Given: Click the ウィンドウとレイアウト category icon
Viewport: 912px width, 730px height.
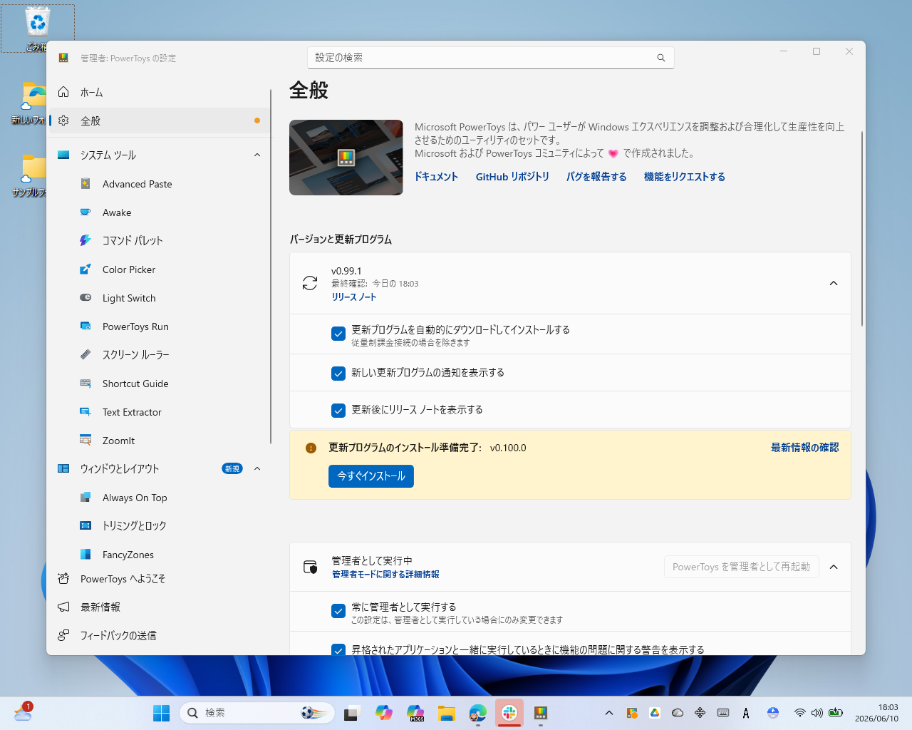Looking at the screenshot, I should point(63,468).
